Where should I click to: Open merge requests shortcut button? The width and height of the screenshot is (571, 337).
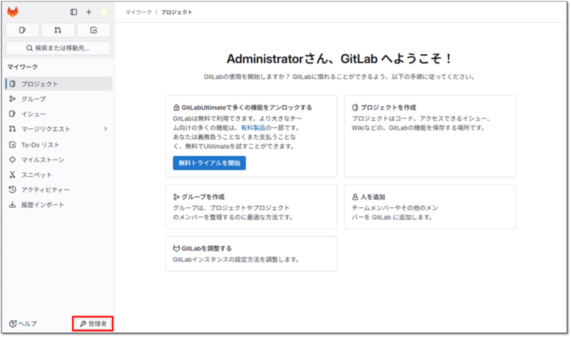pyautogui.click(x=58, y=30)
